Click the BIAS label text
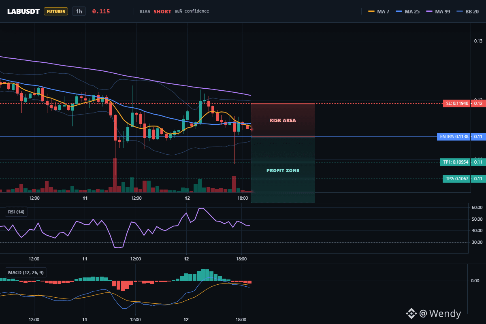Image resolution: width=486 pixels, height=324 pixels. [x=145, y=11]
